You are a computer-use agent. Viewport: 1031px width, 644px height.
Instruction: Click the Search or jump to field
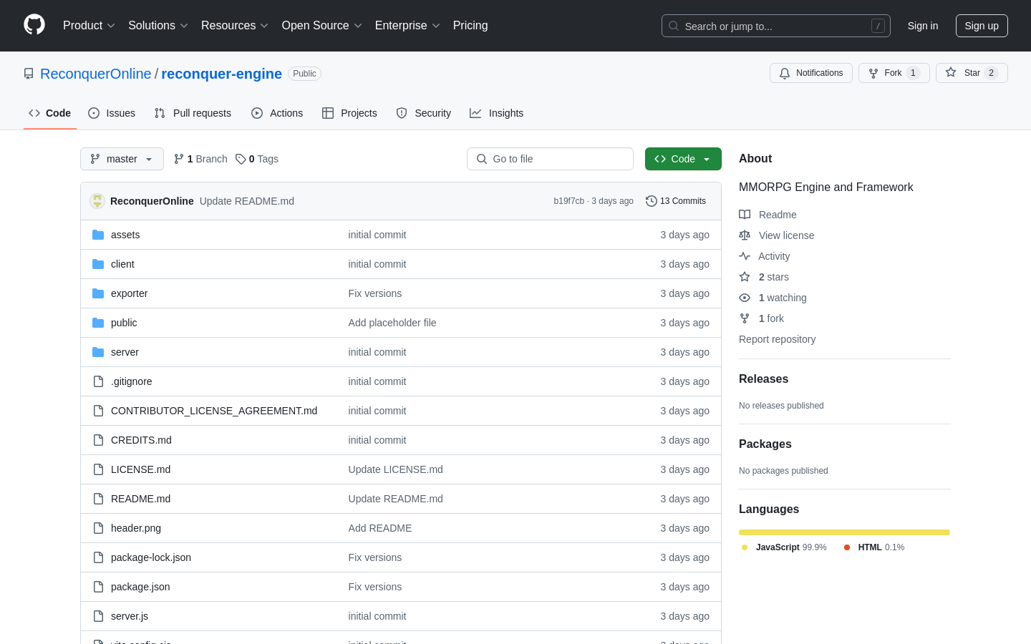[776, 26]
